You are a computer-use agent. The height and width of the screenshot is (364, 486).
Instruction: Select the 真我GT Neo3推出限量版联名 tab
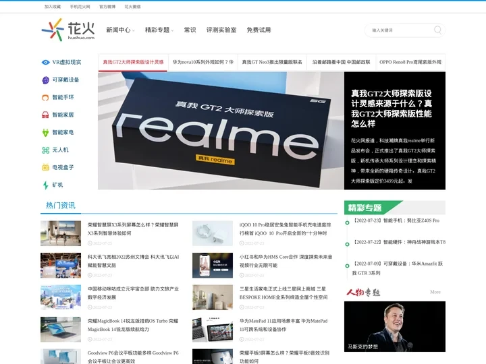coord(272,62)
